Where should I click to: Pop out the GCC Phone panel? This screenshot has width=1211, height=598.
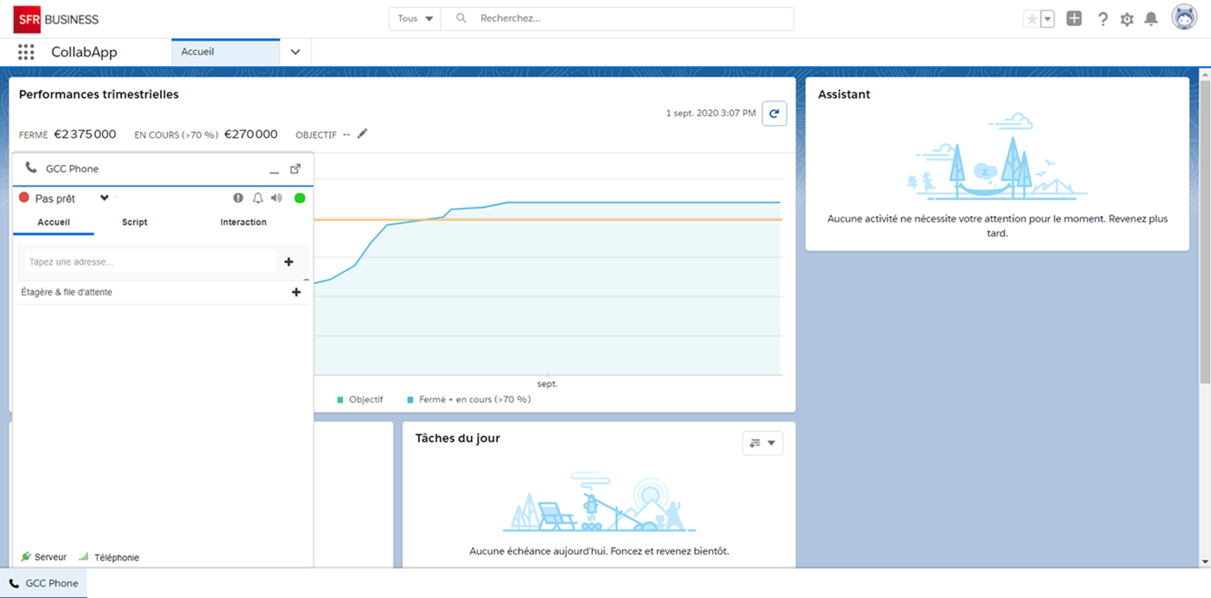coord(296,169)
